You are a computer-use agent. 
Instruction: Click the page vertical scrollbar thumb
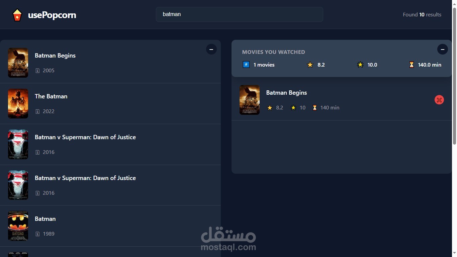[454, 76]
